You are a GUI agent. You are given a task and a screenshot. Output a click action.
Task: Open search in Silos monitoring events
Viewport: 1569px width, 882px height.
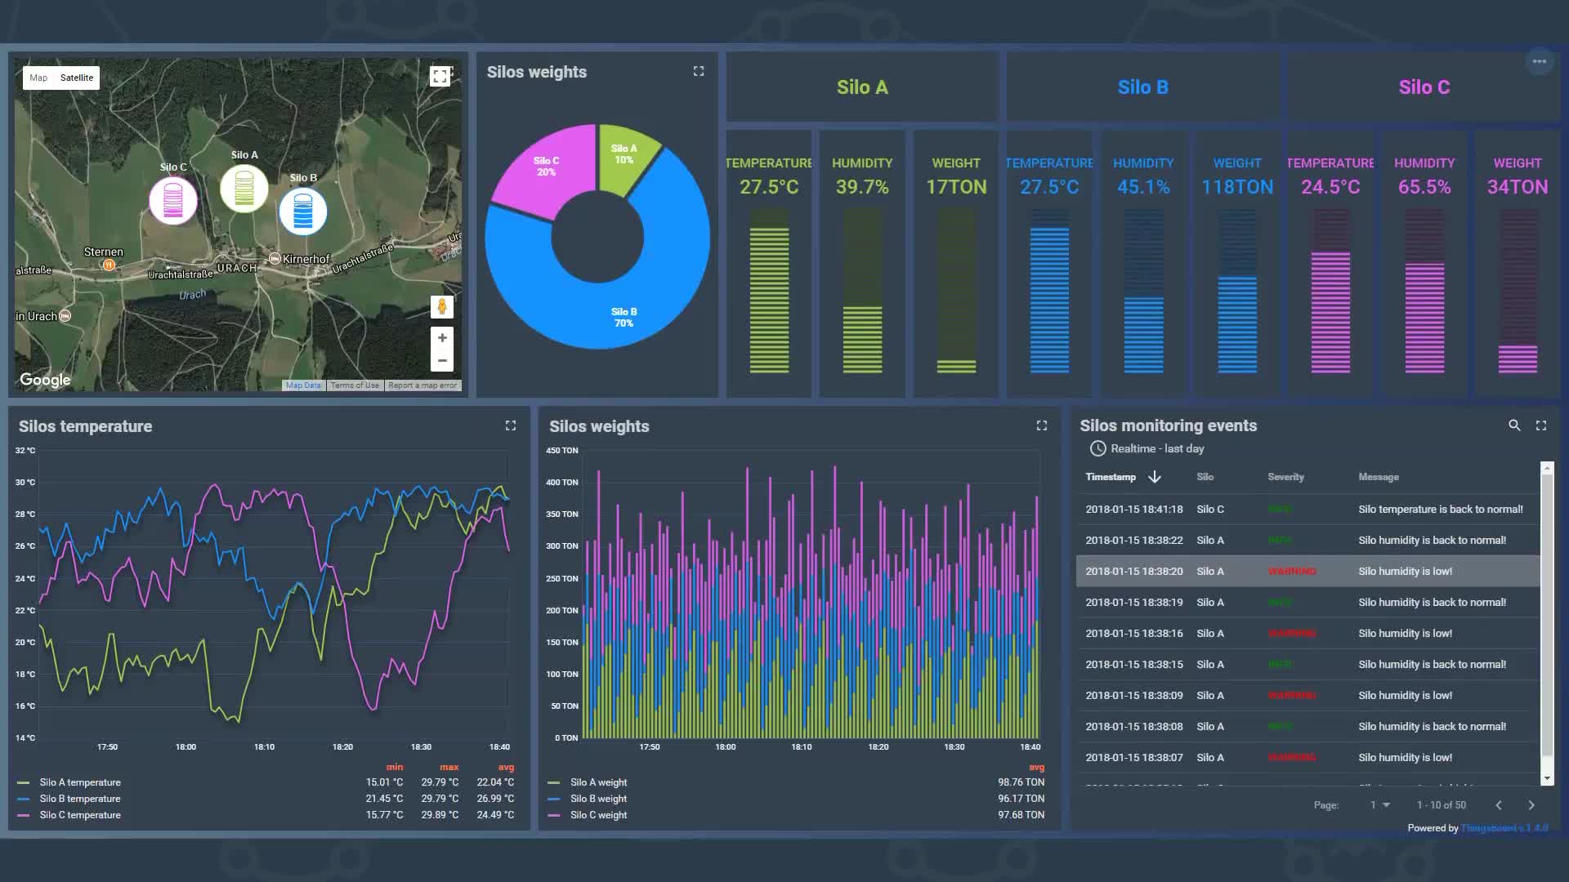pos(1514,425)
